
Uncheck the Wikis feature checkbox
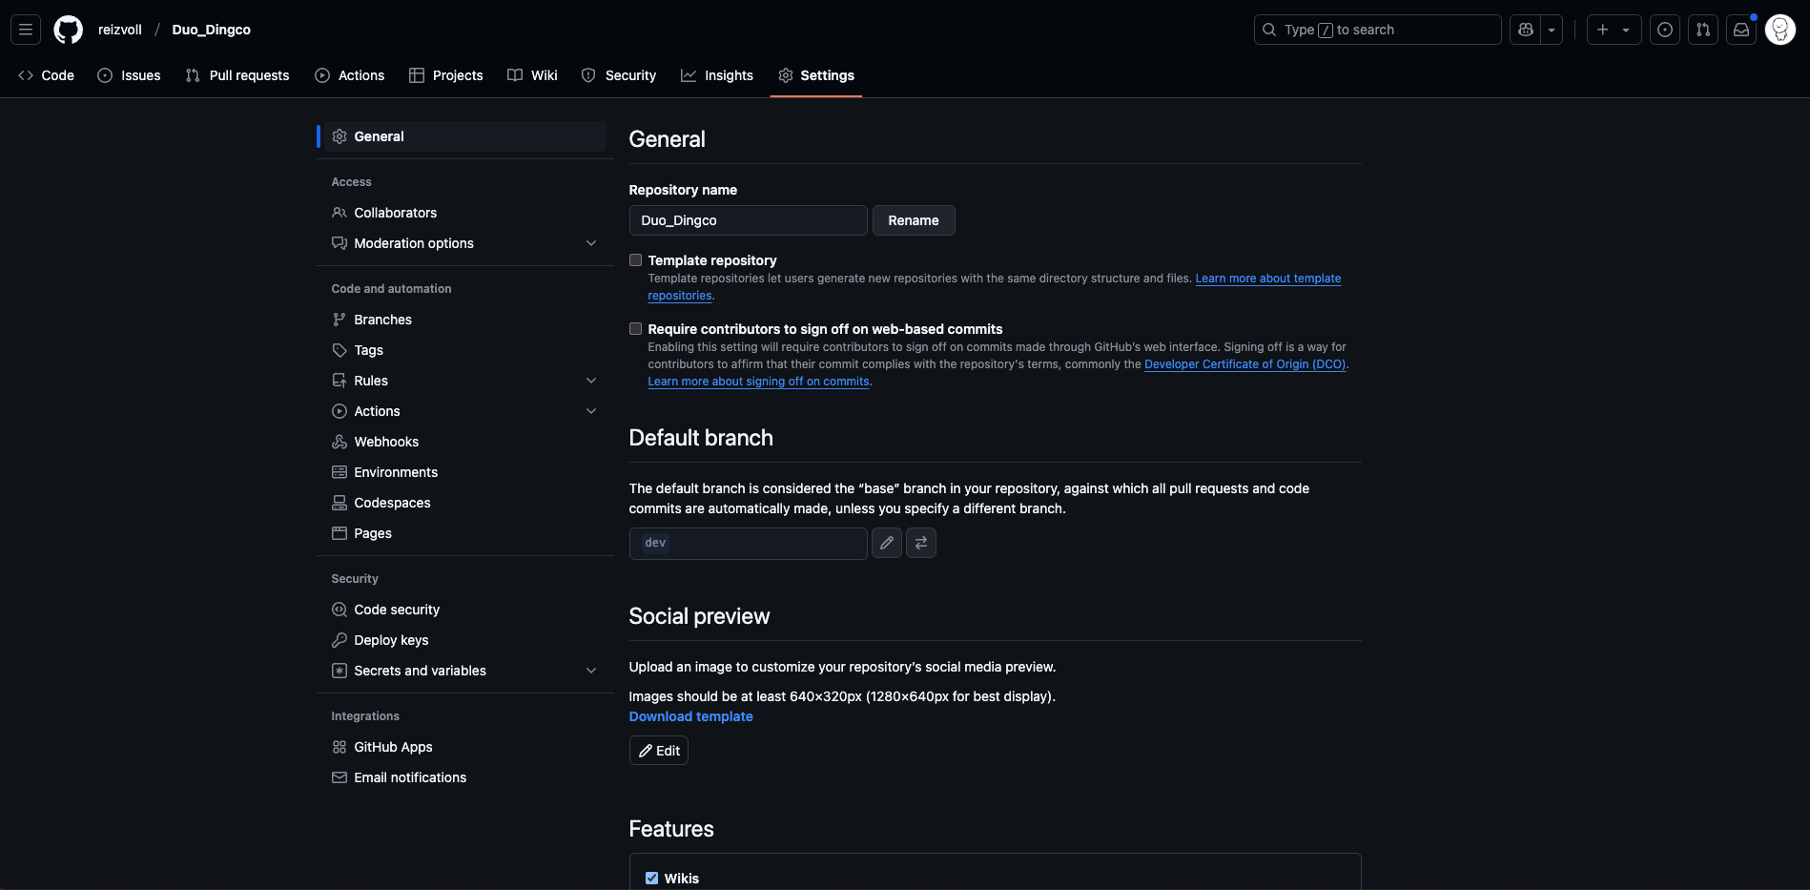[x=652, y=879]
